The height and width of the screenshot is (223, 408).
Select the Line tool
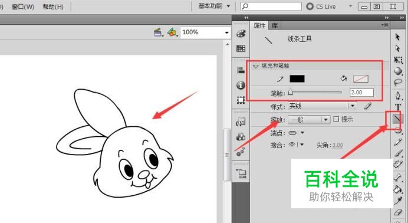point(397,119)
